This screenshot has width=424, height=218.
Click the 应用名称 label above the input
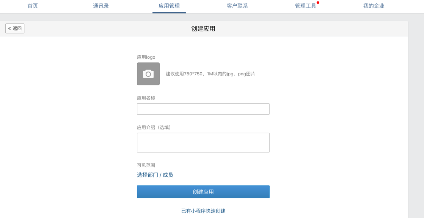click(x=146, y=98)
